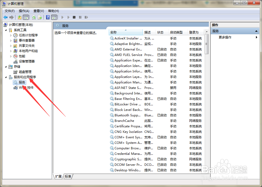Select the Base Filtering Engine service
The width and height of the screenshot is (262, 187).
(157, 99)
